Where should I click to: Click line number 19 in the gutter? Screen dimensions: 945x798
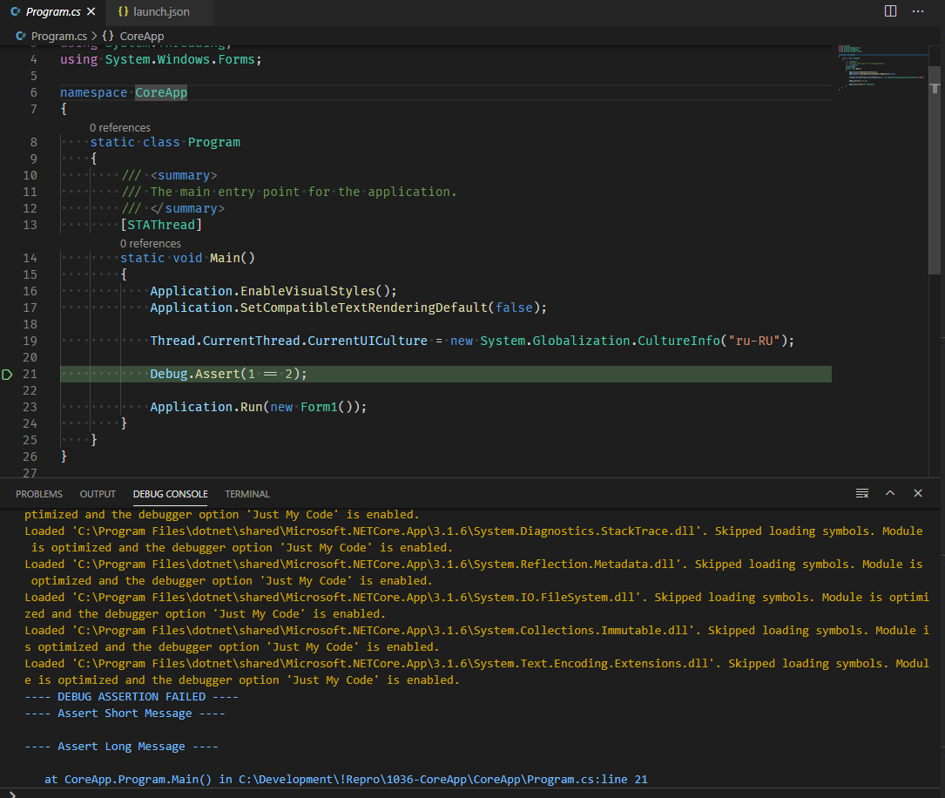click(x=30, y=341)
